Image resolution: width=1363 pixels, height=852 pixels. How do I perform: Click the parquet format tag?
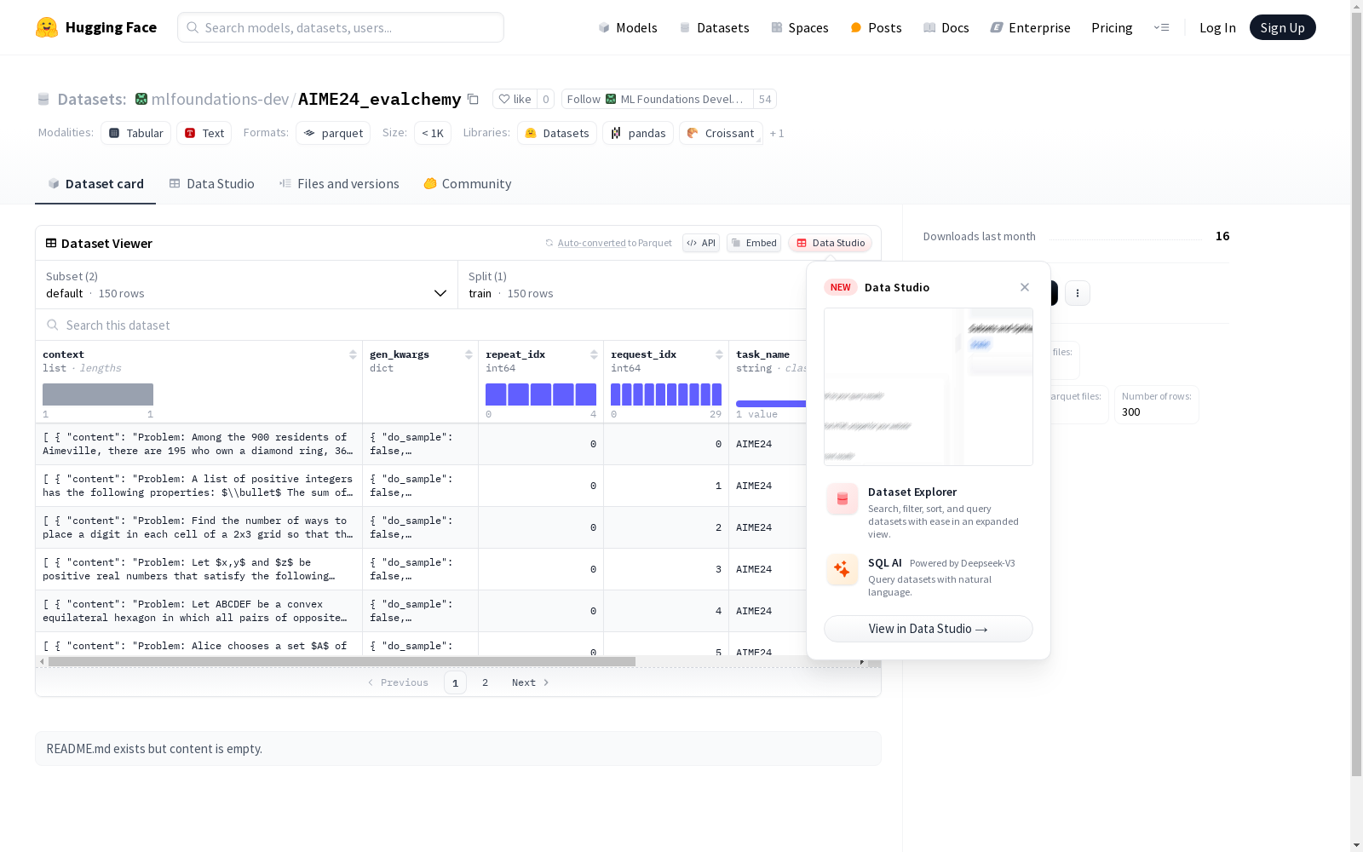(333, 133)
